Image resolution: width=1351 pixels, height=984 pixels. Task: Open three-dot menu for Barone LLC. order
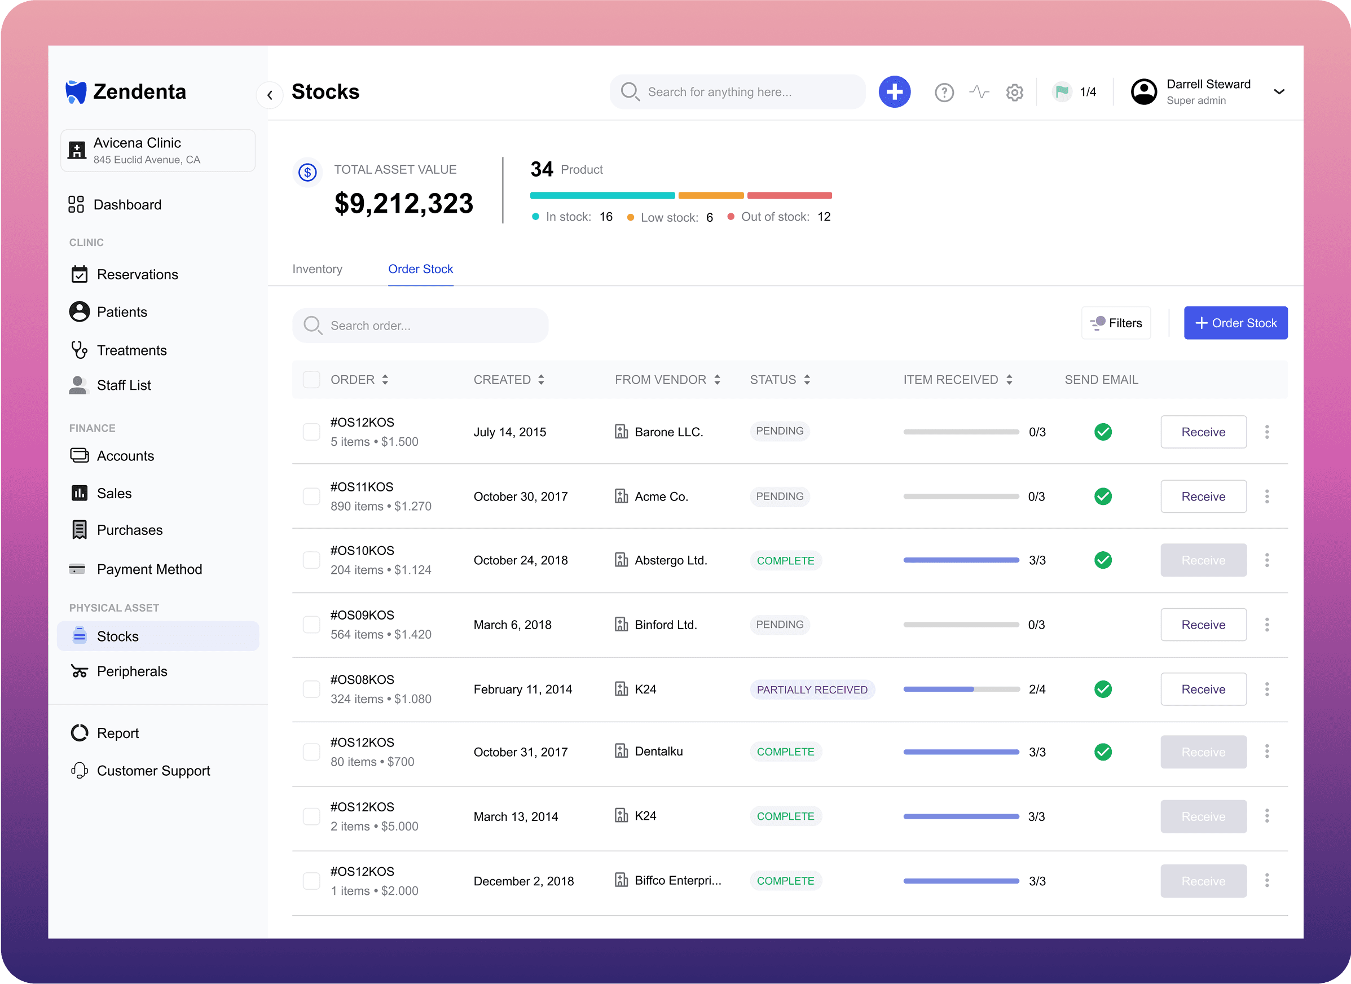pyautogui.click(x=1266, y=432)
